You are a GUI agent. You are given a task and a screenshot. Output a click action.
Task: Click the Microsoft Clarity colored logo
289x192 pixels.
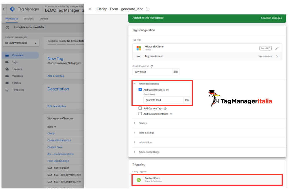click(139, 48)
